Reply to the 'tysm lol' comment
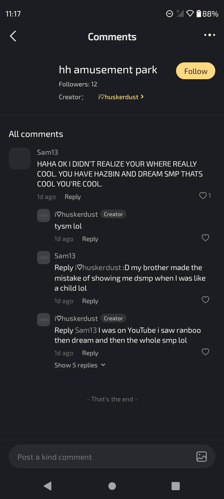This screenshot has height=499, width=224. pyautogui.click(x=90, y=239)
